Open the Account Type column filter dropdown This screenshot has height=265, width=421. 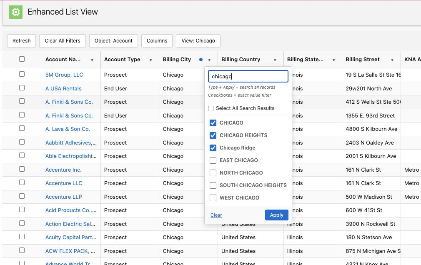coord(151,60)
